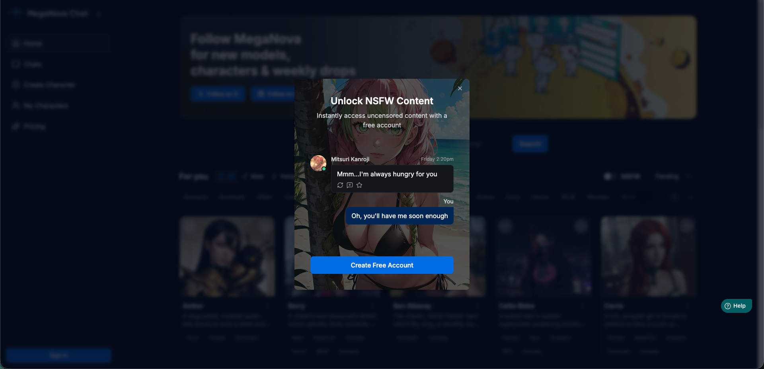
Task: Click the Home icon in sidebar
Action: [x=16, y=43]
